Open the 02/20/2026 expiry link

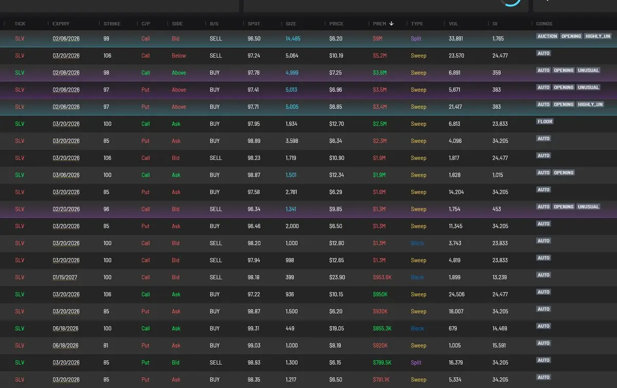click(x=66, y=209)
